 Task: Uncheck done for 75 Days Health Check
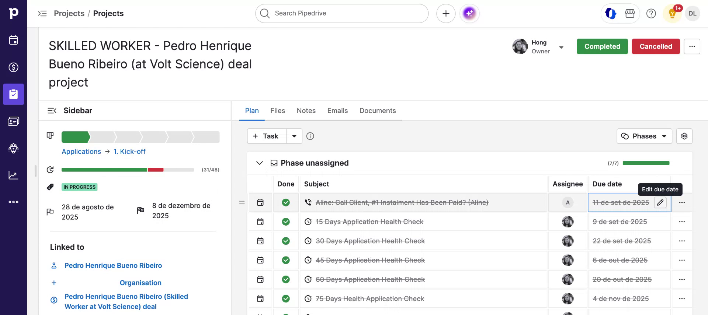point(286,298)
